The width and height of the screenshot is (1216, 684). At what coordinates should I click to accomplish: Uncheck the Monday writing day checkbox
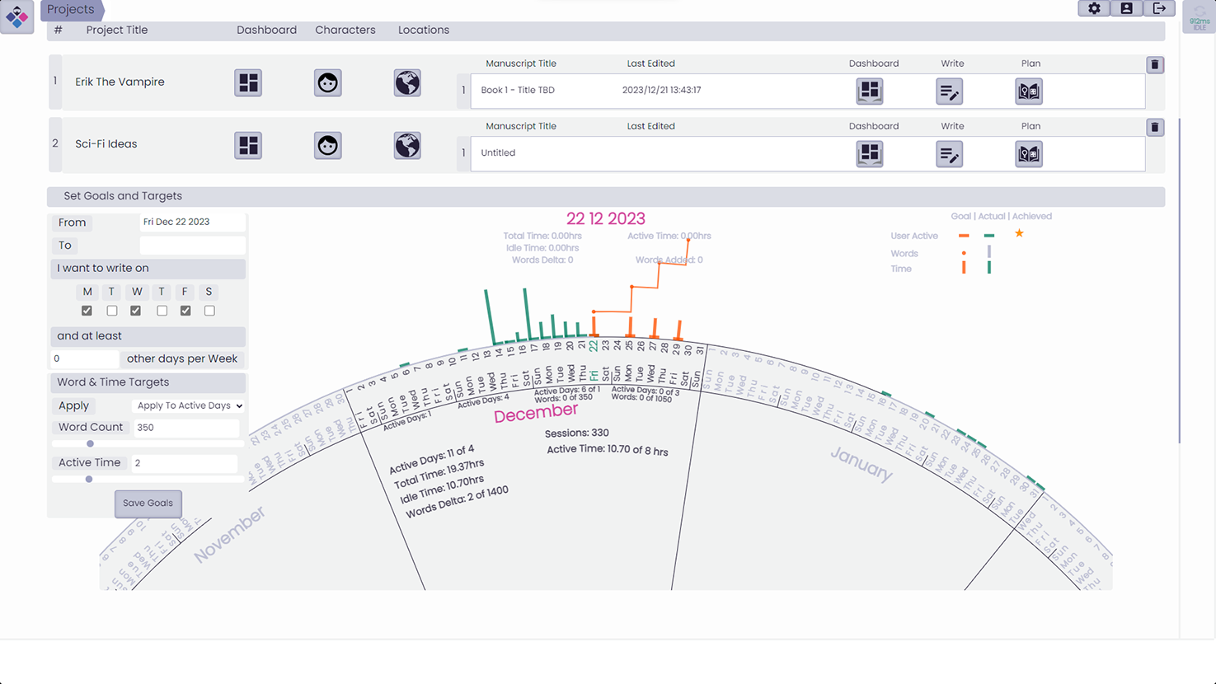[x=87, y=311]
